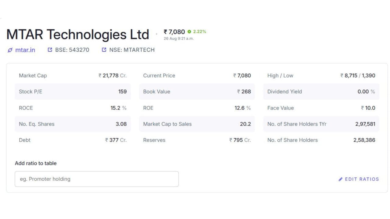The height and width of the screenshot is (219, 390).
Task: Click the Market Cap to Sales row
Action: (x=197, y=124)
